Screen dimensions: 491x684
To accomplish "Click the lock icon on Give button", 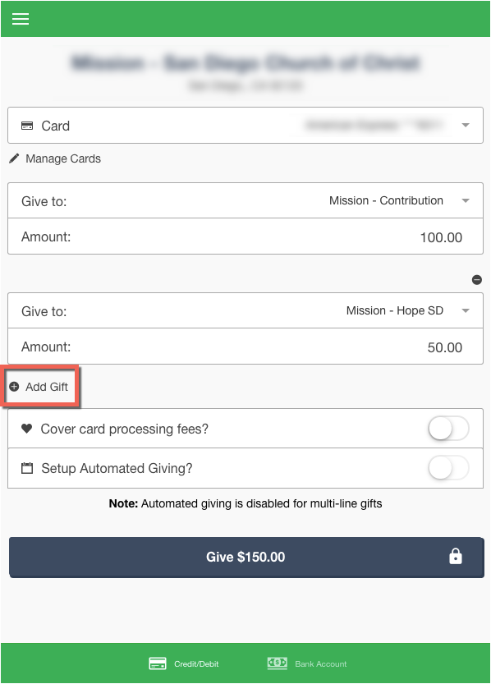I will (x=455, y=557).
